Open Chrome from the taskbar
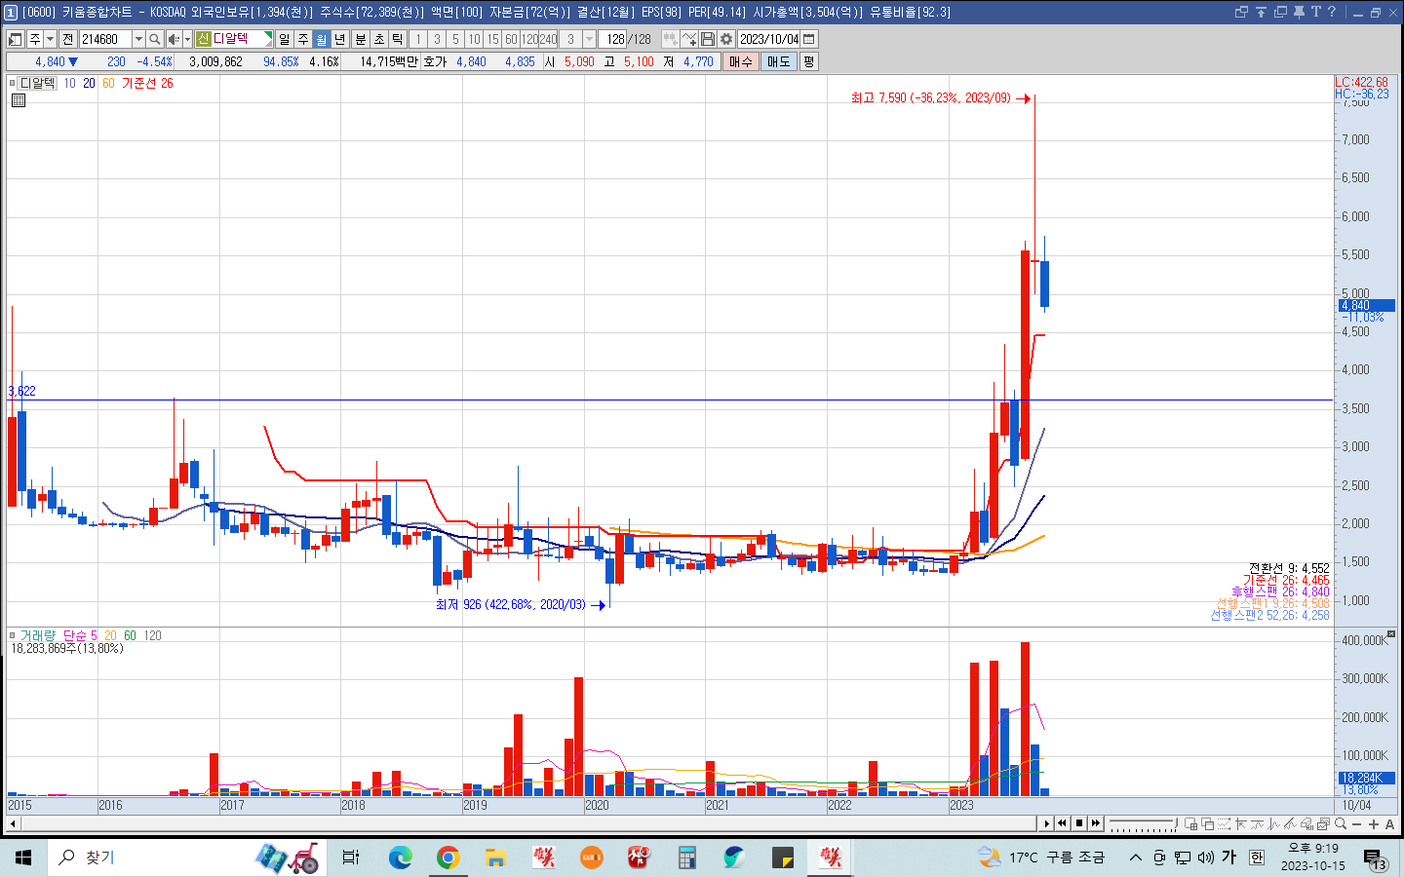Image resolution: width=1404 pixels, height=877 pixels. pos(448,858)
